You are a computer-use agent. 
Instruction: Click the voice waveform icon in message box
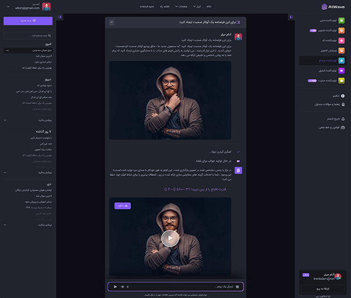point(123,286)
